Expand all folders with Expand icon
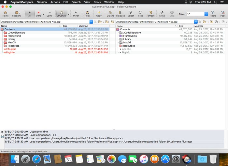228x166 pixels. (110, 13)
